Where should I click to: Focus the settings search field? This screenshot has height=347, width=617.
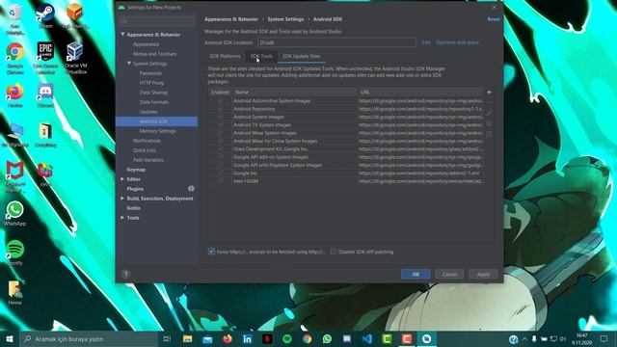(156, 21)
